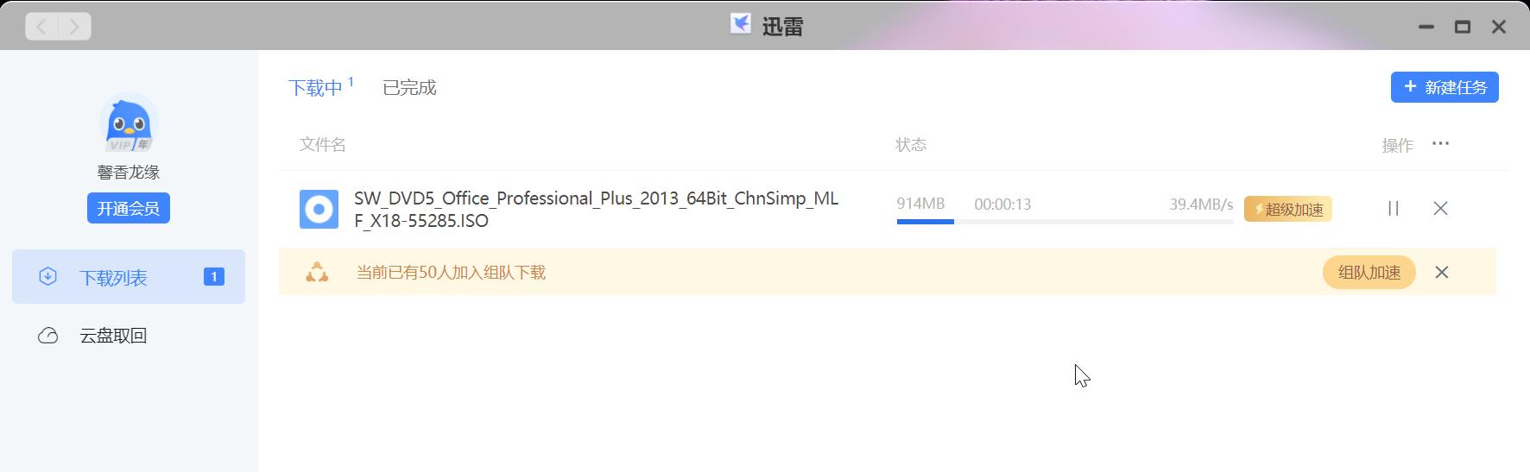Click the ISO disc file icon
Image resolution: width=1530 pixels, height=472 pixels.
click(x=319, y=210)
